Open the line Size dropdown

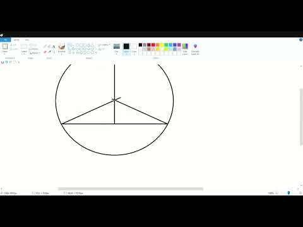pyautogui.click(x=116, y=49)
